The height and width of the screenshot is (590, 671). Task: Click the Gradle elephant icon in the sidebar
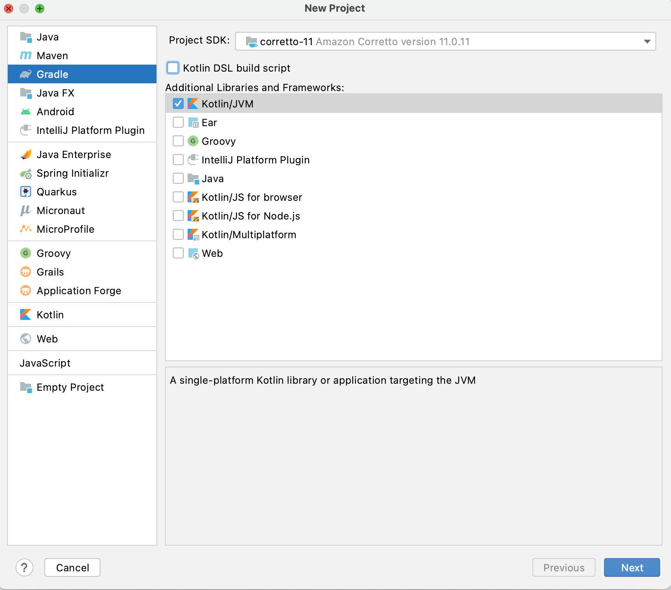point(26,74)
